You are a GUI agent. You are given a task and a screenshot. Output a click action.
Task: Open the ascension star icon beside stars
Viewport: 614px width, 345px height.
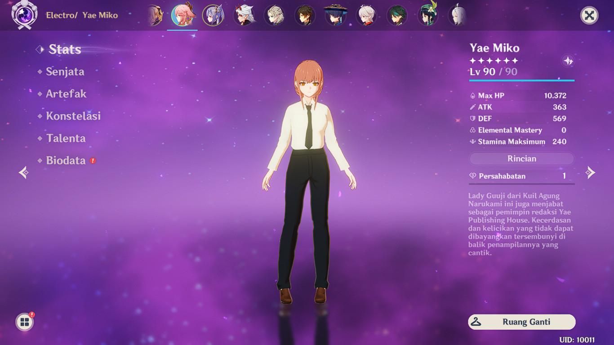(568, 61)
